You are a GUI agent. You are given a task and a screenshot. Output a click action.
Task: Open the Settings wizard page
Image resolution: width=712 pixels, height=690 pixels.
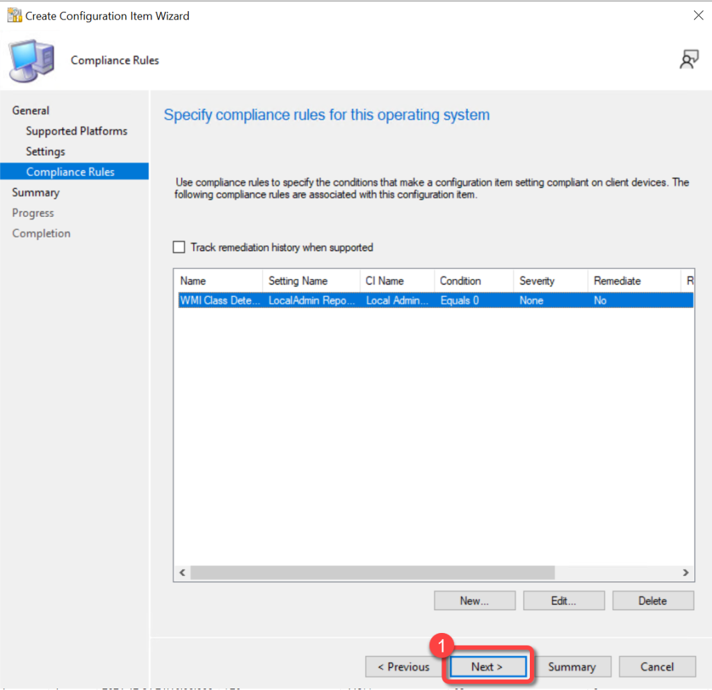(45, 151)
